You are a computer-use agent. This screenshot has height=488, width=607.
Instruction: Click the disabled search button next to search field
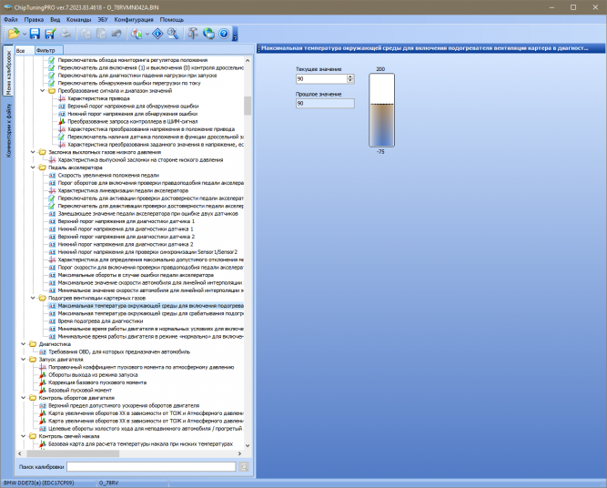(244, 467)
